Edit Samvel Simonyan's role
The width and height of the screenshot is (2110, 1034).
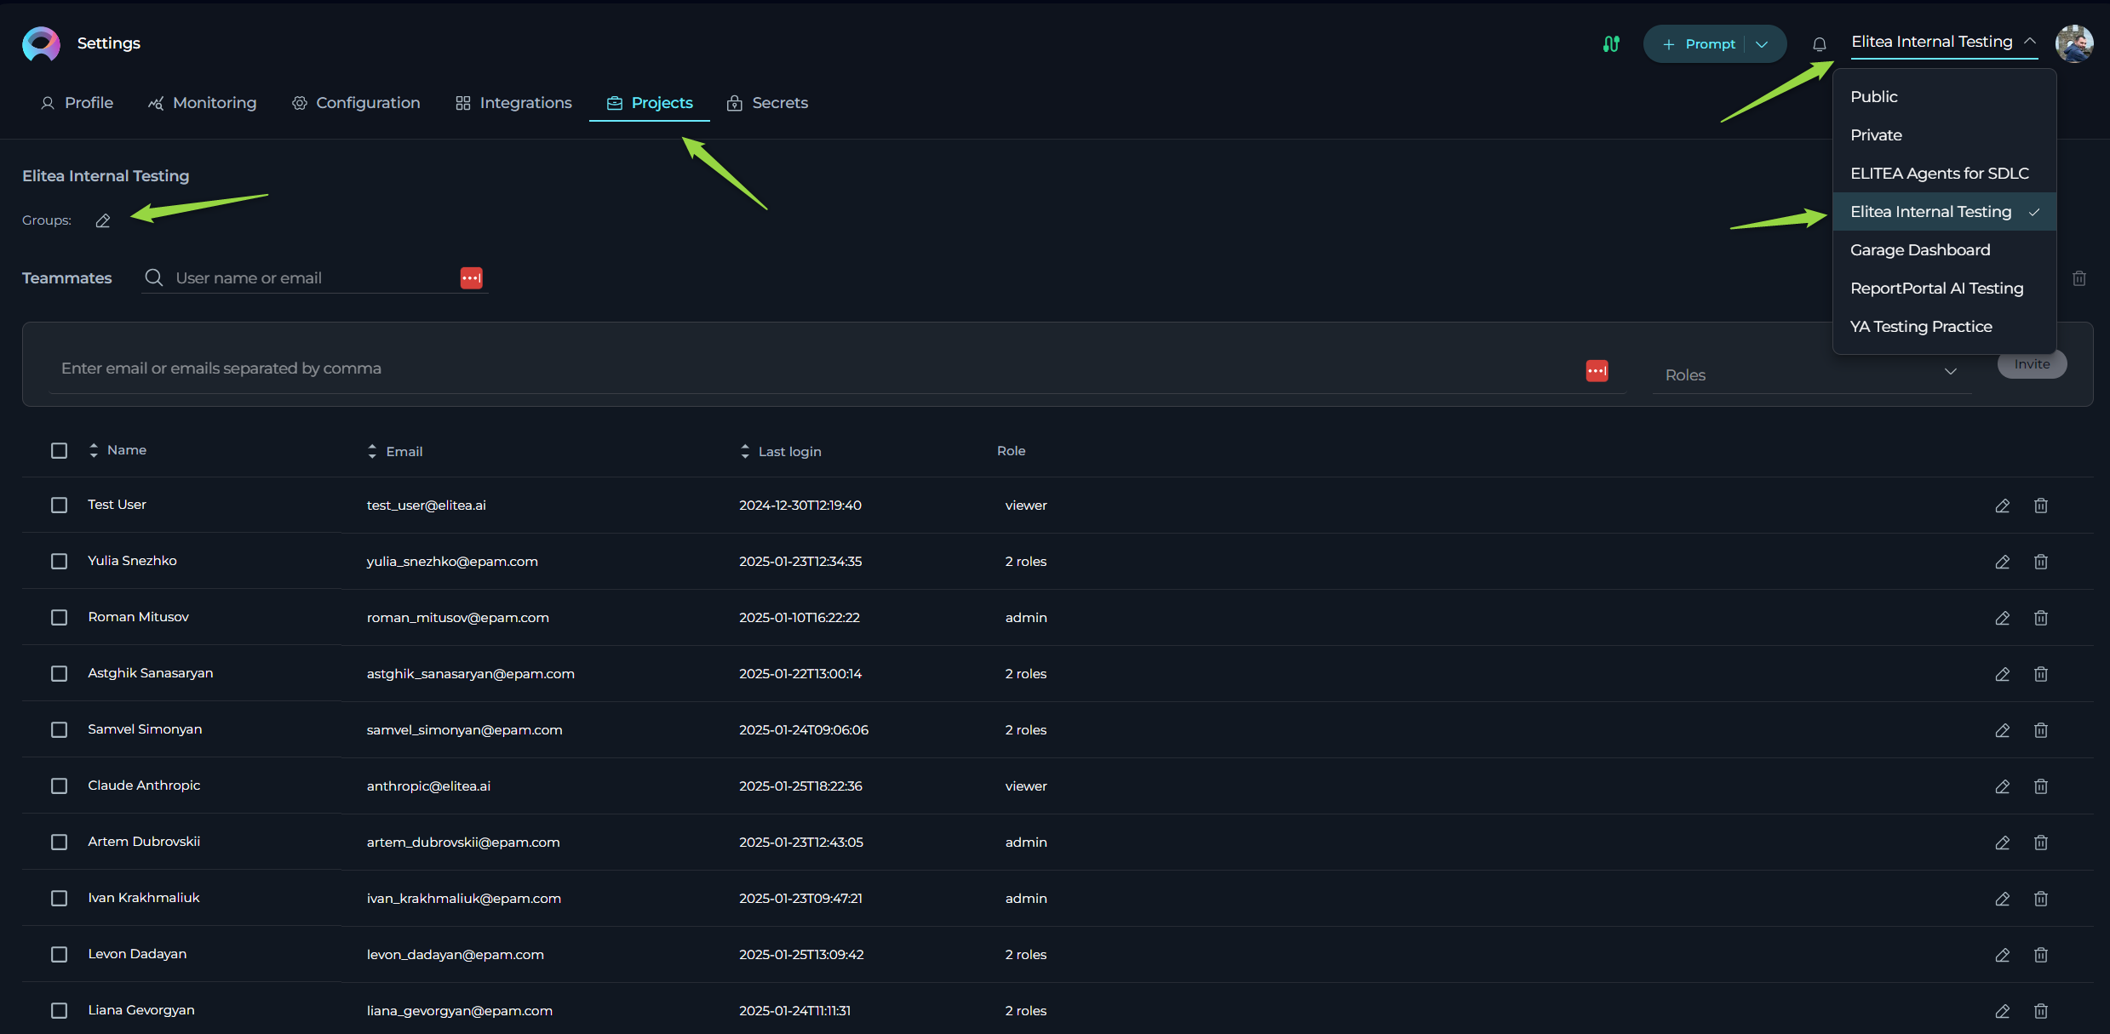(2003, 730)
